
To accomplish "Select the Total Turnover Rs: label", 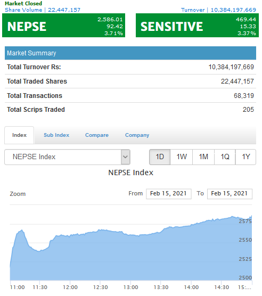I will (x=34, y=67).
